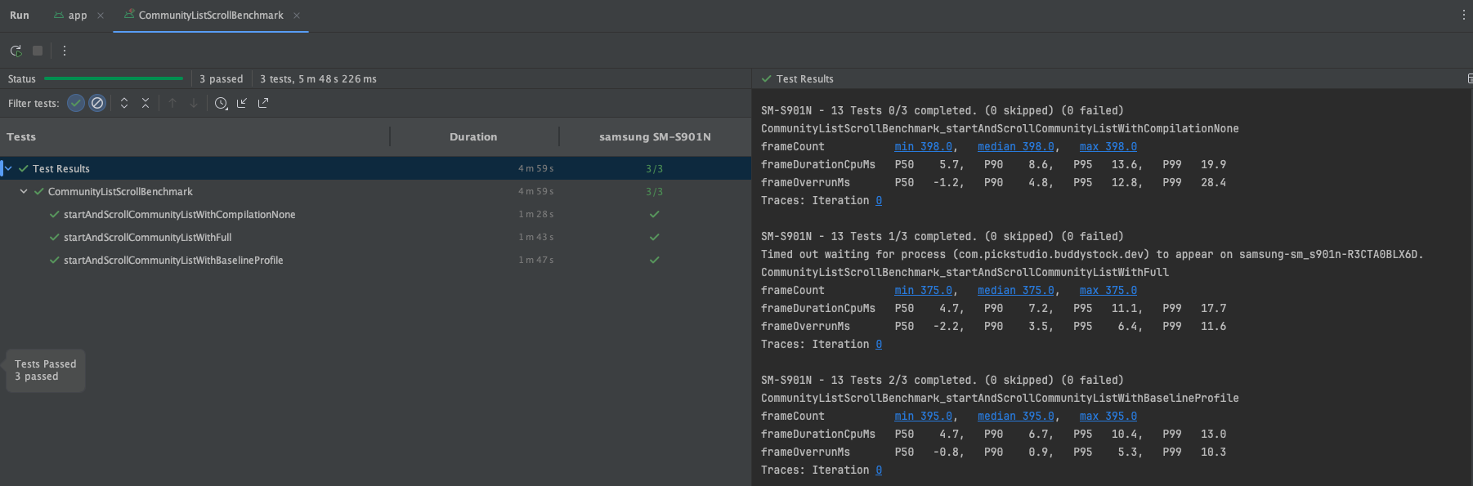The image size is (1473, 486).
Task: Click the Stop run square icon
Action: [38, 51]
